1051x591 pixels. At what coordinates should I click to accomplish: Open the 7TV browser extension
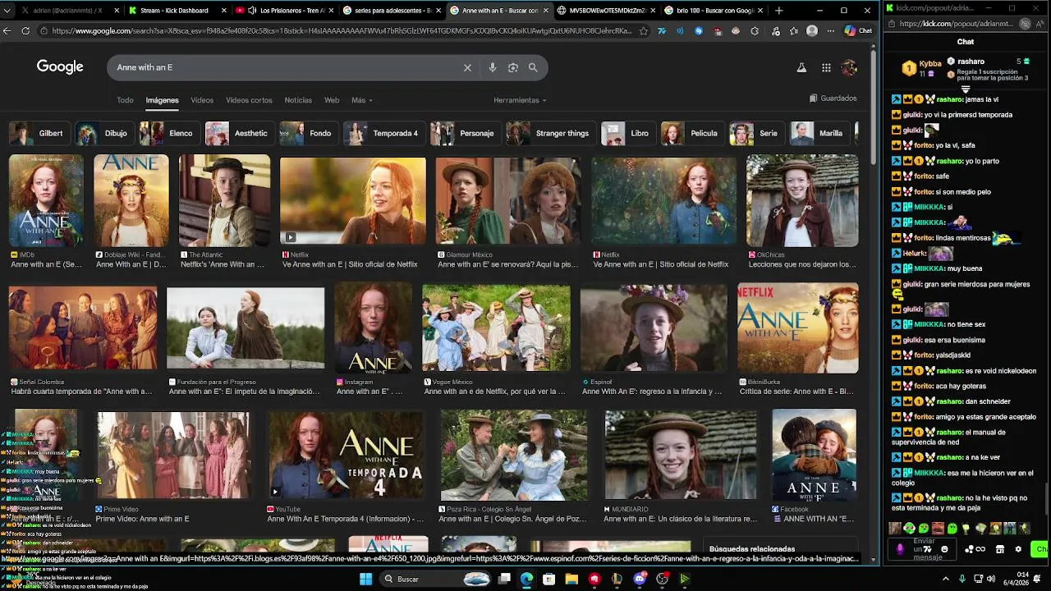(662, 30)
